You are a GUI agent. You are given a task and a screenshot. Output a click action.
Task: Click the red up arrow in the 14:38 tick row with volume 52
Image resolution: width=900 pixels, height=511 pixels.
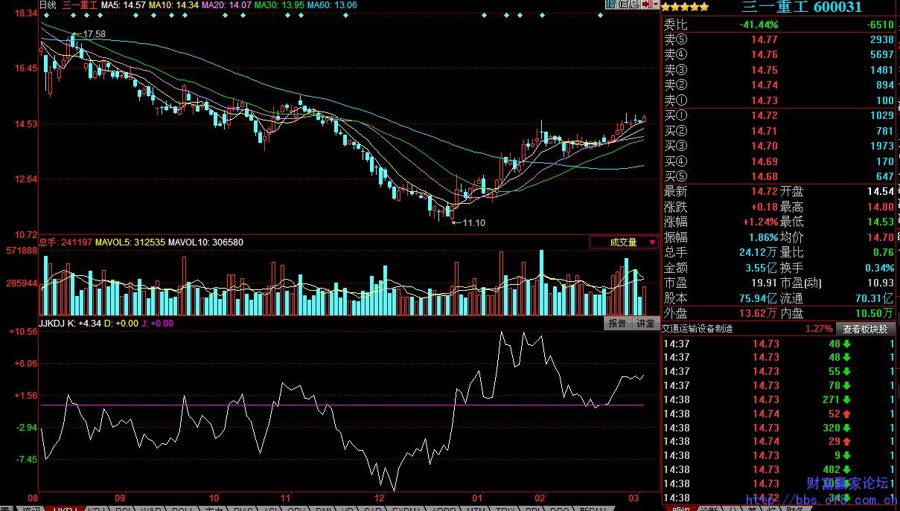(x=846, y=414)
